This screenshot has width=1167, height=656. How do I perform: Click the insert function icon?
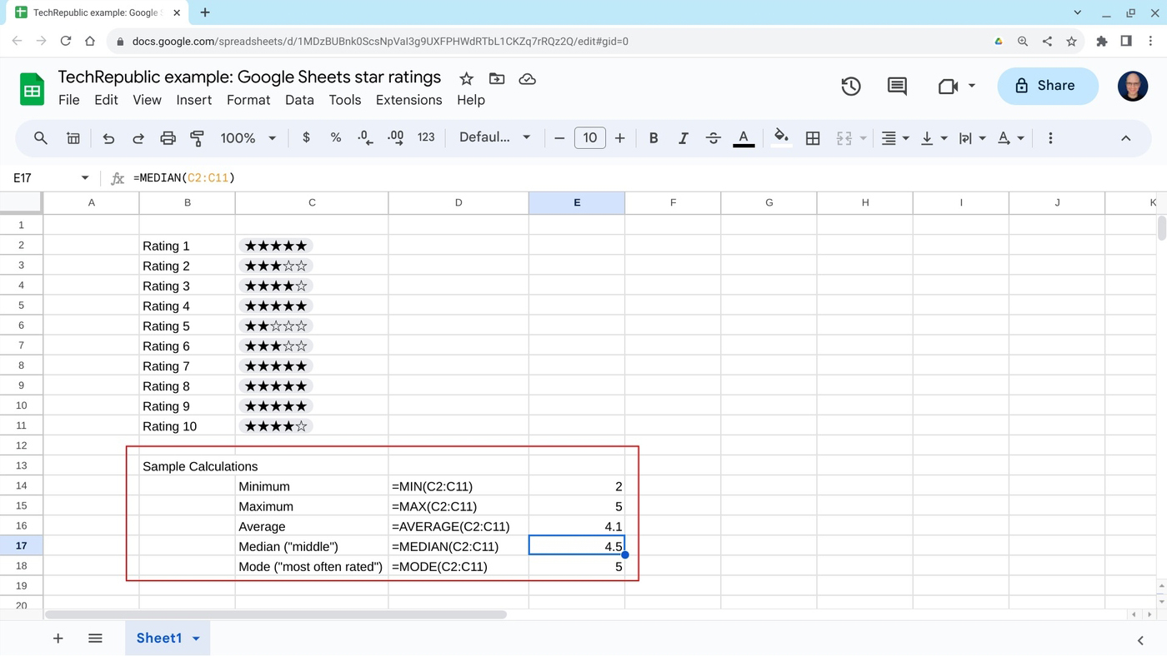click(116, 177)
